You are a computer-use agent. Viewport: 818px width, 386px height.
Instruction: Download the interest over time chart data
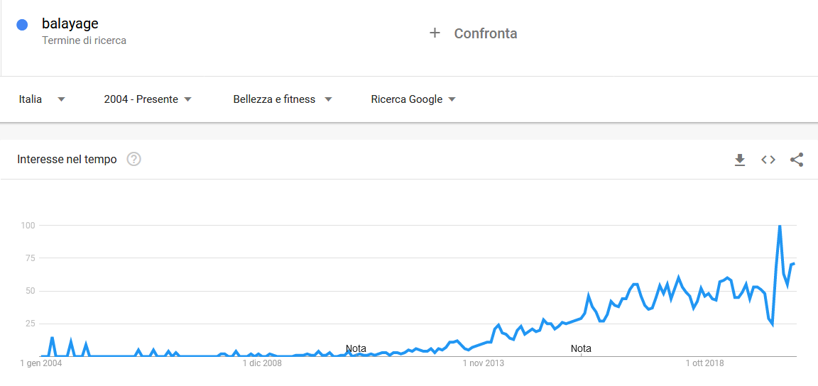(x=740, y=160)
